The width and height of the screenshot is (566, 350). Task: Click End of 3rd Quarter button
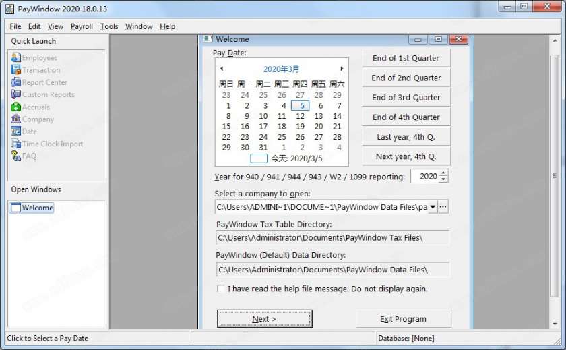pyautogui.click(x=406, y=98)
